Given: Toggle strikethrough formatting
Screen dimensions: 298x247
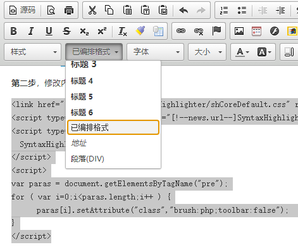Looking at the screenshot, I should coord(66,31).
